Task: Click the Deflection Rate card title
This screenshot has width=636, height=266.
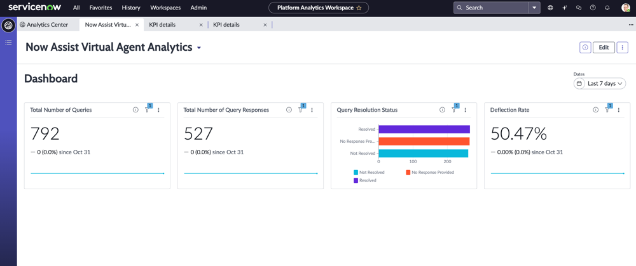Action: click(509, 110)
